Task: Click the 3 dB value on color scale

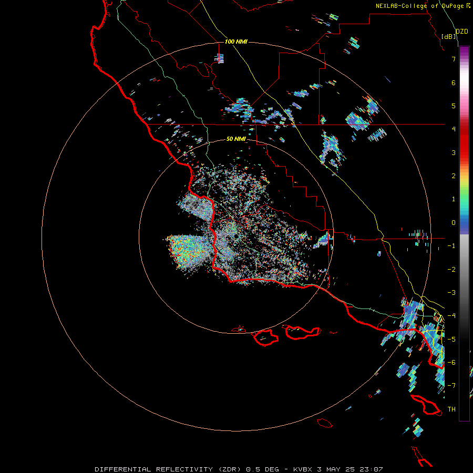Action: point(454,152)
